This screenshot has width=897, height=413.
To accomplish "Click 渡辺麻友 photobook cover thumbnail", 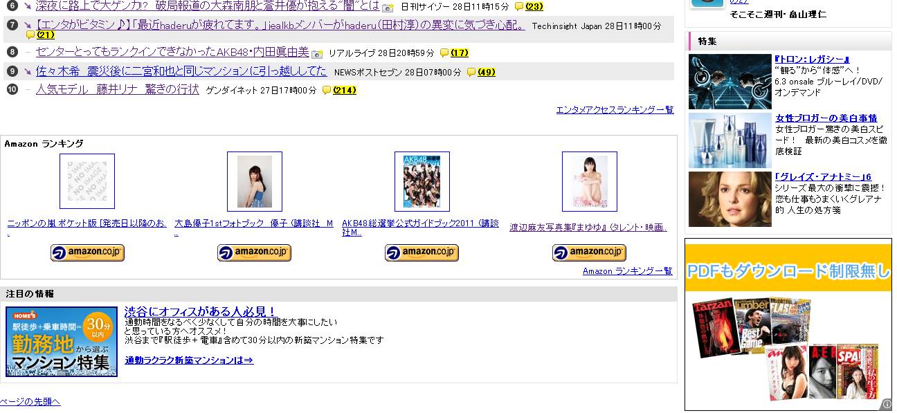I will click(x=590, y=181).
